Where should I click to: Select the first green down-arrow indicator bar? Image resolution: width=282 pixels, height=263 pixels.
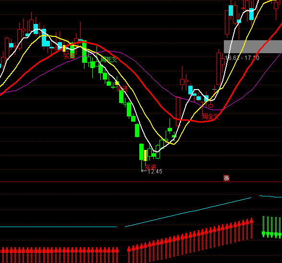click(264, 227)
